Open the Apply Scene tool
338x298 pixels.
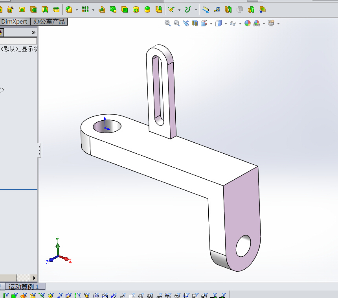pyautogui.click(x=257, y=23)
